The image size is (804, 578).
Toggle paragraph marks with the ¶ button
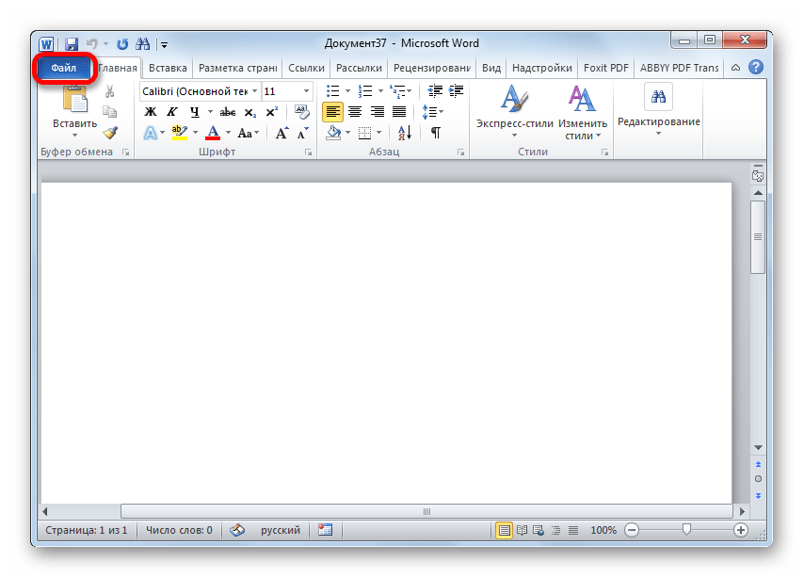(x=435, y=133)
